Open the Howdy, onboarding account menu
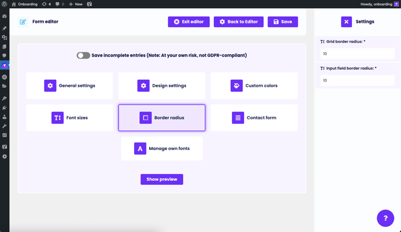The width and height of the screenshot is (401, 232). pyautogui.click(x=379, y=4)
